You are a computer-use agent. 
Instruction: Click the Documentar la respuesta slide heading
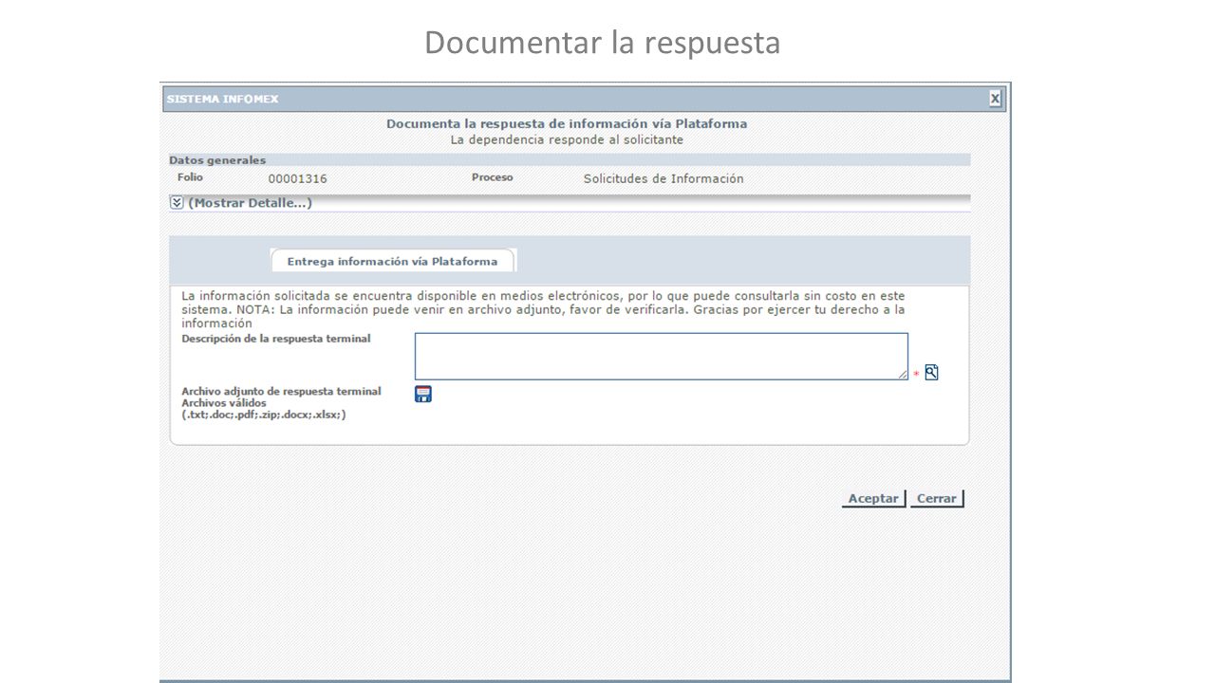[x=603, y=43]
